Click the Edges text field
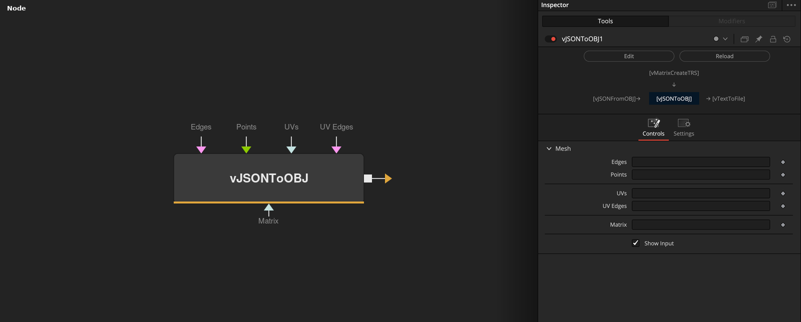This screenshot has width=801, height=322. (701, 162)
